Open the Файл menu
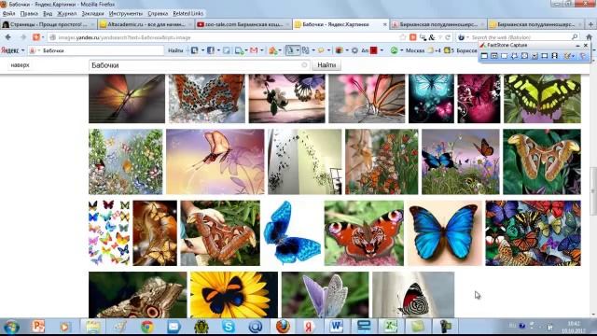Image resolution: width=597 pixels, height=336 pixels. pos(8,13)
